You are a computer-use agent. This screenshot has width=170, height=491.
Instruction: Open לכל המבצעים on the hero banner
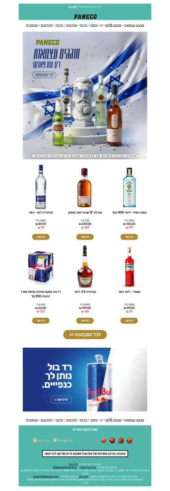[42, 74]
